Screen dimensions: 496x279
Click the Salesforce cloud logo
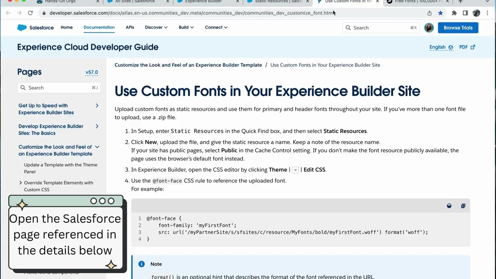coord(22,28)
